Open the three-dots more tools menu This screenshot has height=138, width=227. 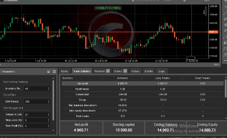pos(225,60)
